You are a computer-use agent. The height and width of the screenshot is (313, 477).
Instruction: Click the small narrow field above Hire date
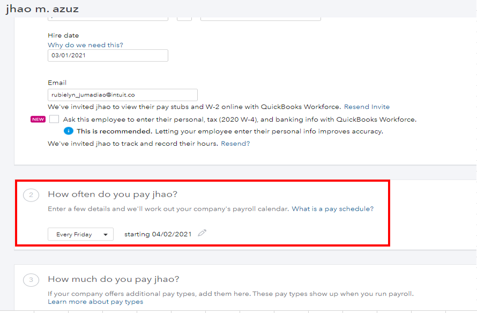coord(184,18)
